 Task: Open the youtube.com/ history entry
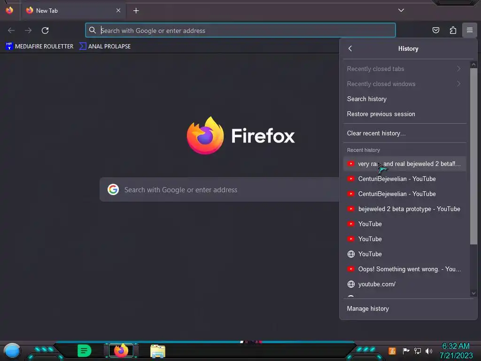(x=404, y=284)
